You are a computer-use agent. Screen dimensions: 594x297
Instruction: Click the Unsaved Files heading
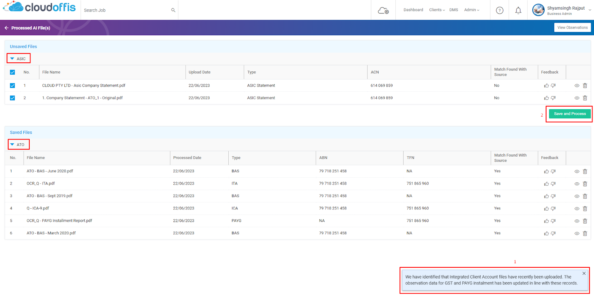tap(23, 47)
